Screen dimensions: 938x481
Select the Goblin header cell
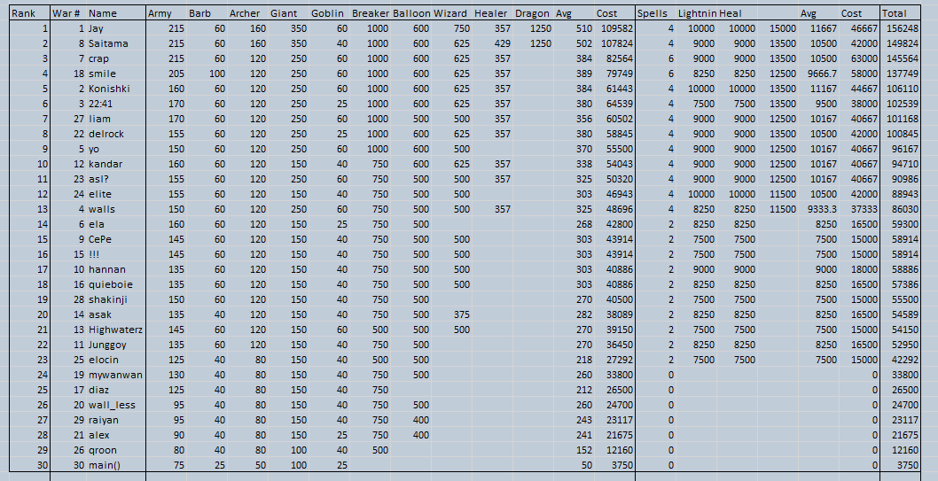(329, 13)
